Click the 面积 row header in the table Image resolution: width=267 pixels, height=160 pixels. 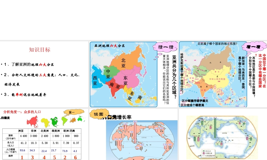tap(11, 137)
